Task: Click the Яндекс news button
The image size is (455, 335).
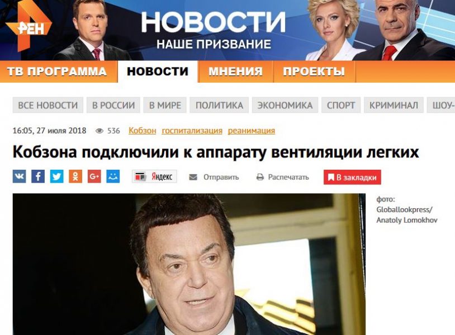Action: click(154, 176)
